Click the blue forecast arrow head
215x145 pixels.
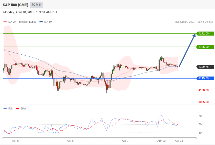point(194,35)
